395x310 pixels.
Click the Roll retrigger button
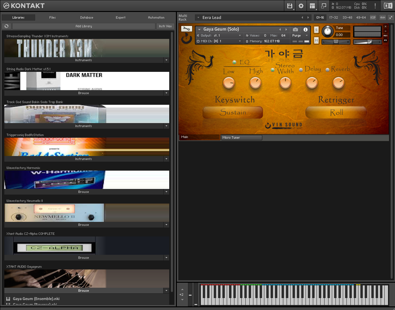336,112
